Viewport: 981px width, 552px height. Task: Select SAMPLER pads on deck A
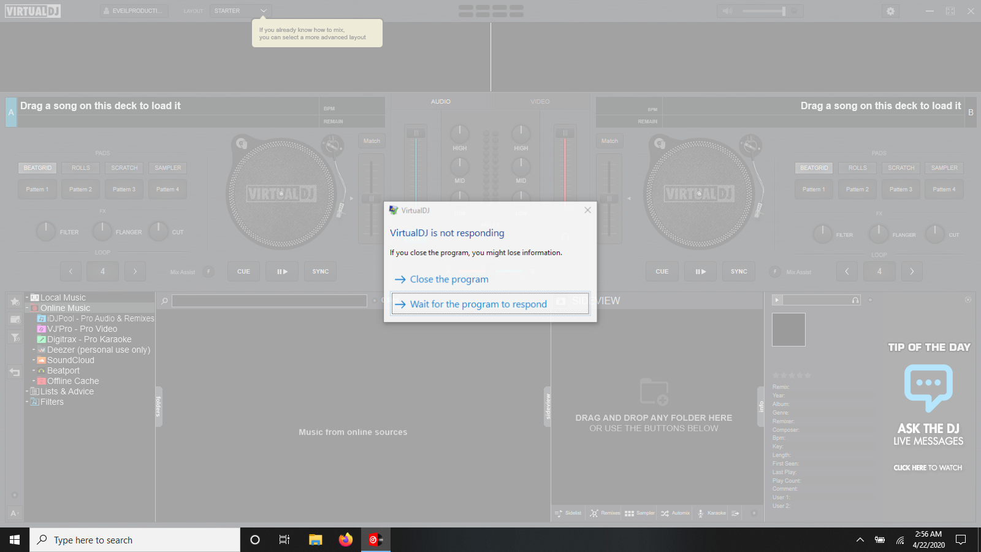[x=168, y=168]
